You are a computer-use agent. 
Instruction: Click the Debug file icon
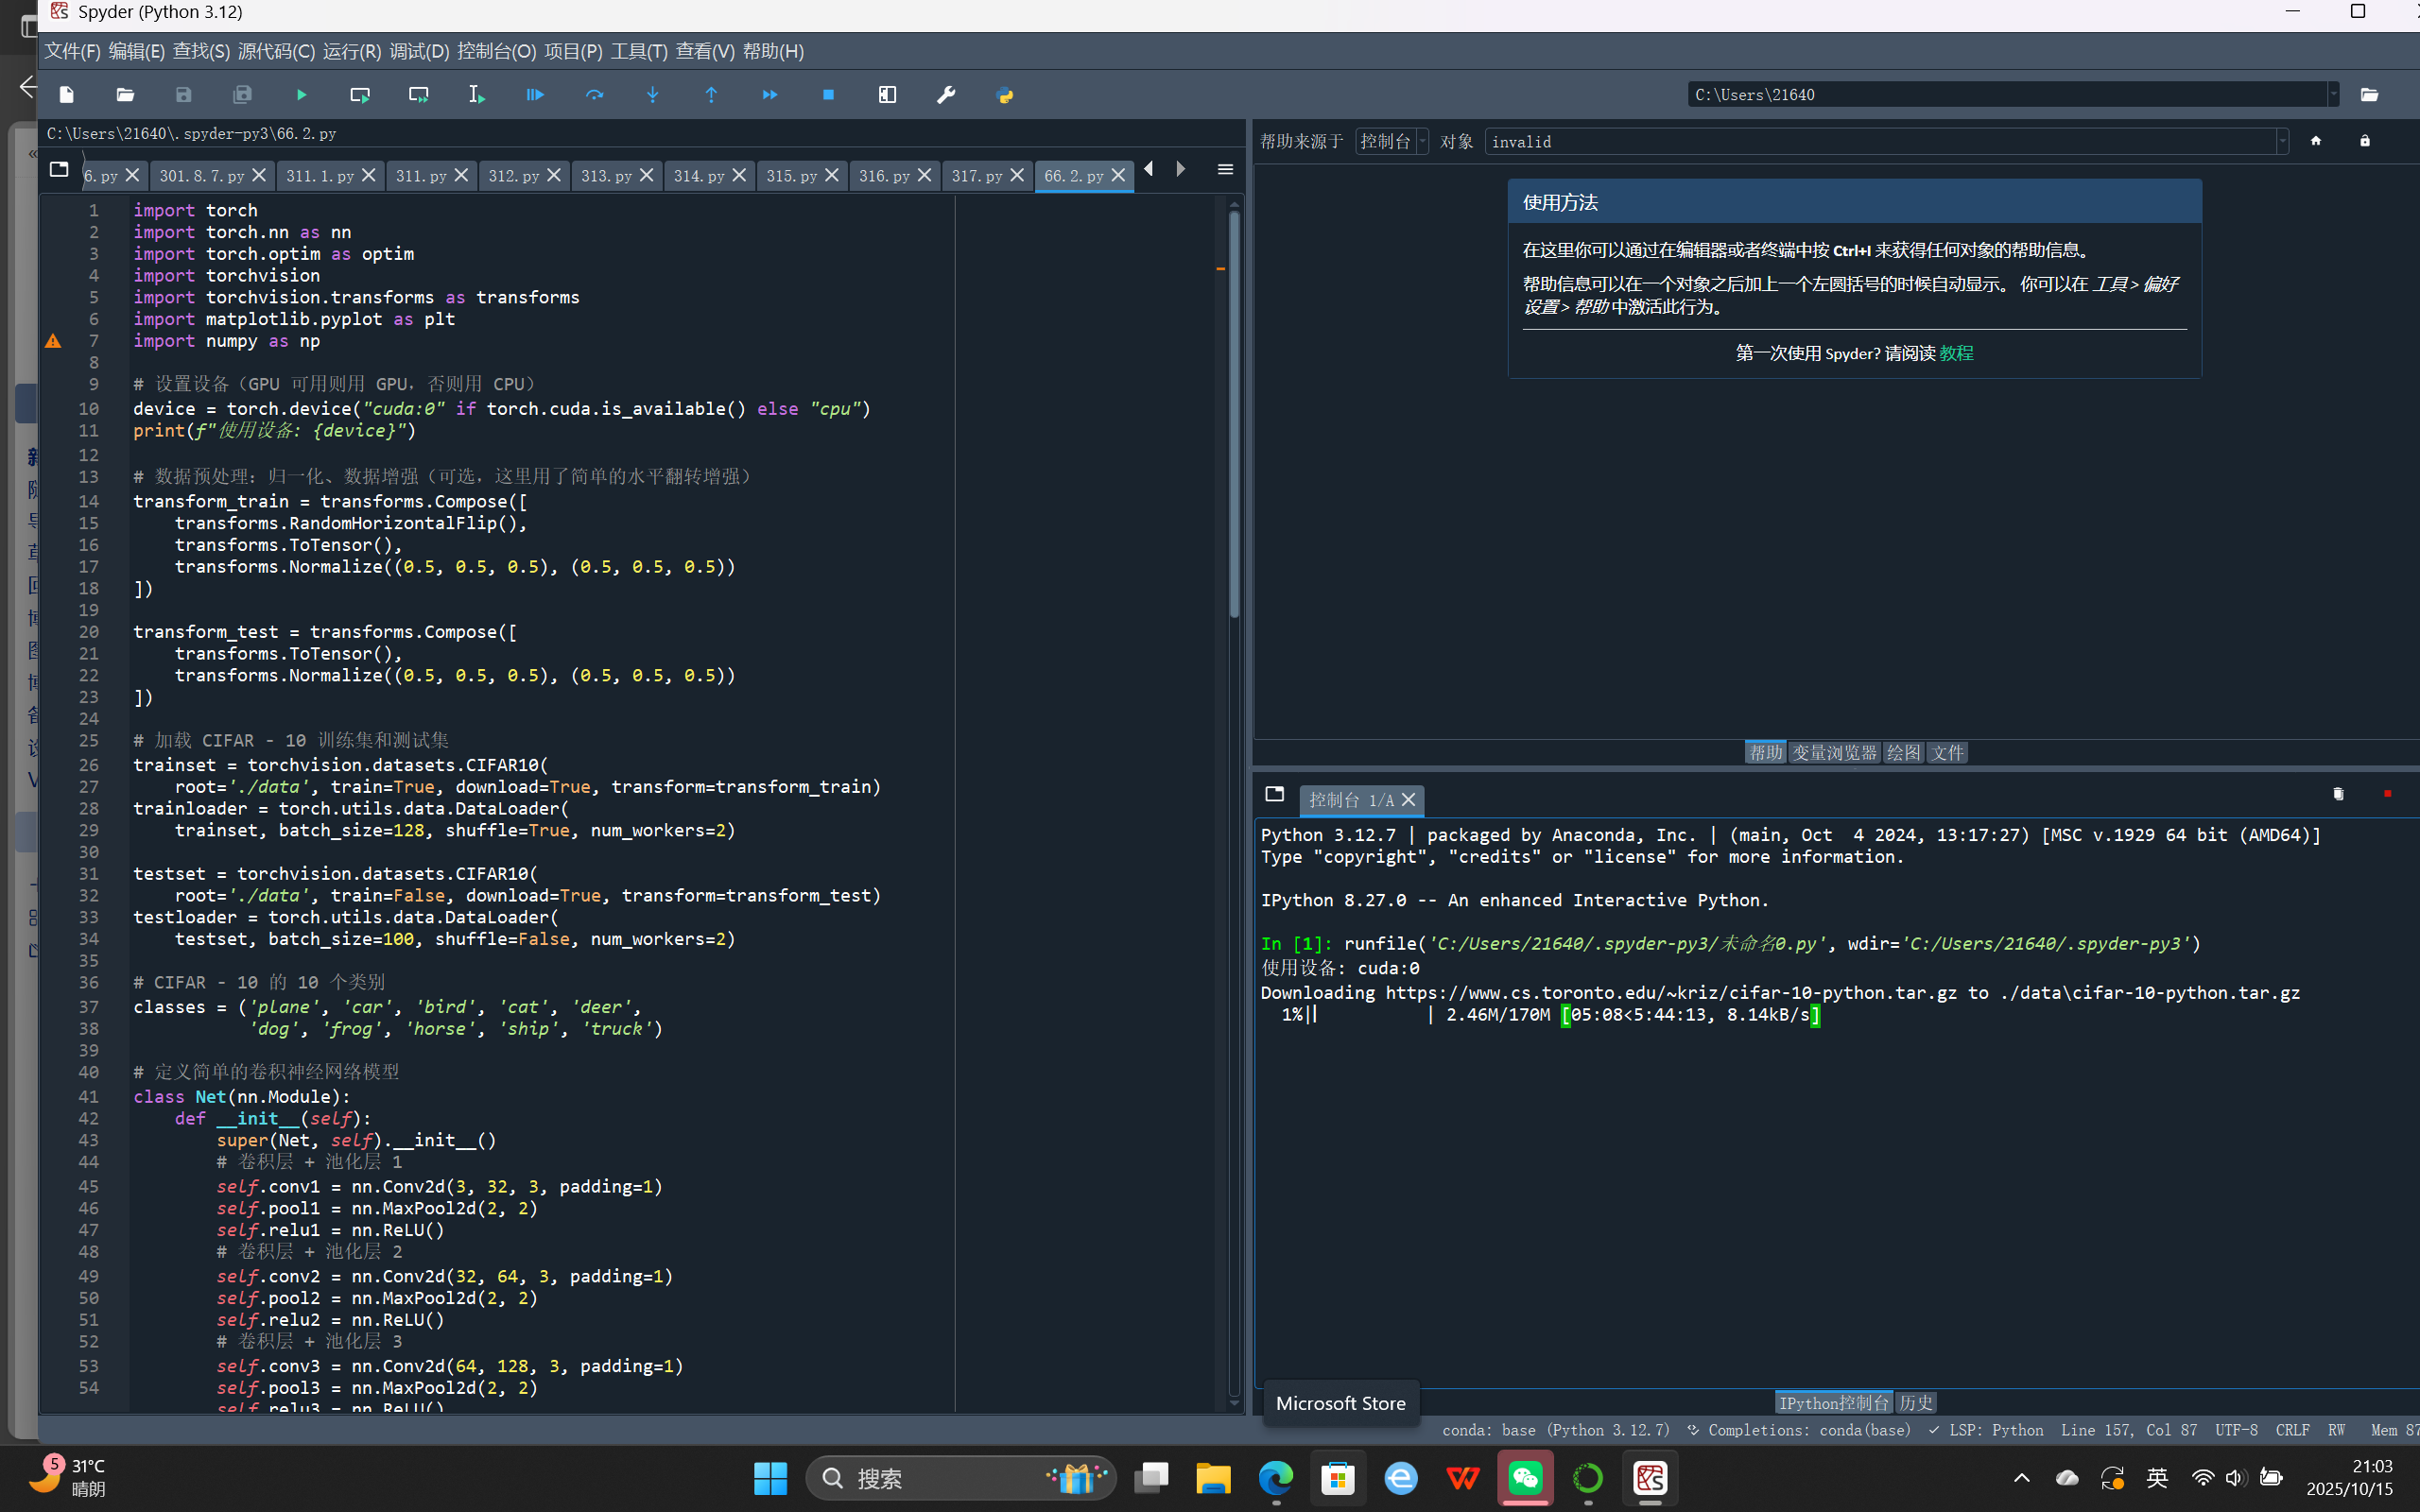535,95
